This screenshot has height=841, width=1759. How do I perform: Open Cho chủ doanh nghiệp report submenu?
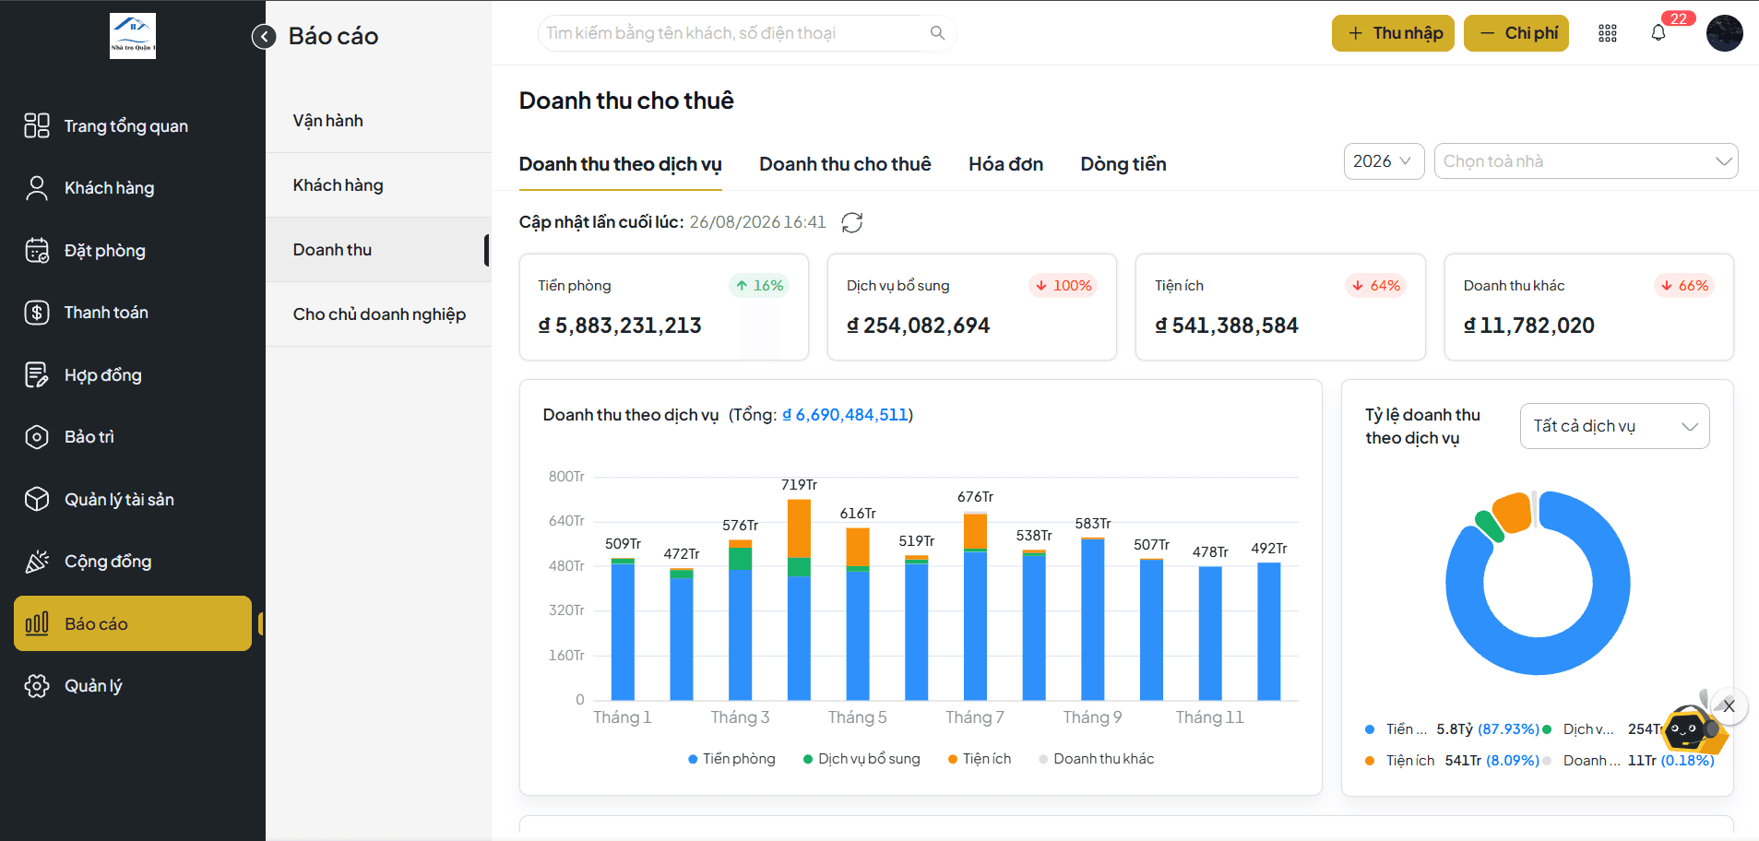(378, 314)
